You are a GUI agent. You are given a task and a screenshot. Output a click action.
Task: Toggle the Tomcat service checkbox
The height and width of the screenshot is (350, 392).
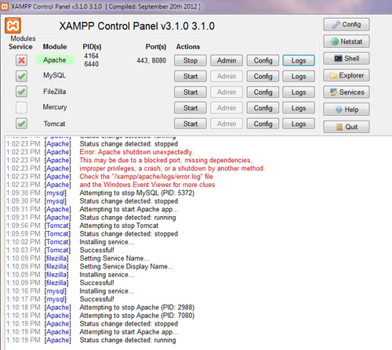coord(21,124)
